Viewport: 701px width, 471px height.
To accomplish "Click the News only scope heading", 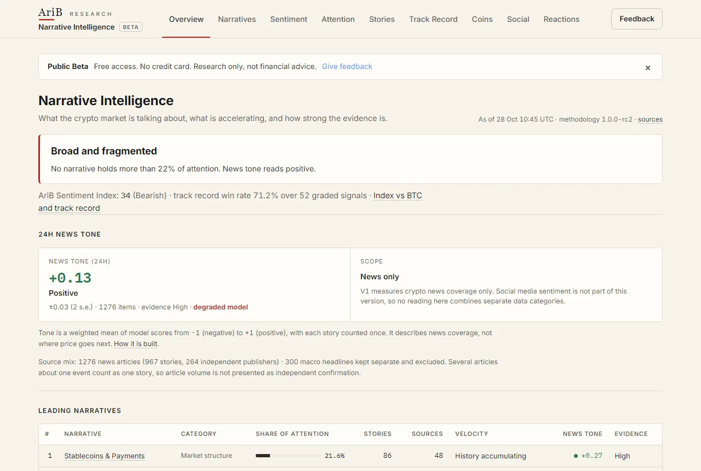I will 380,277.
